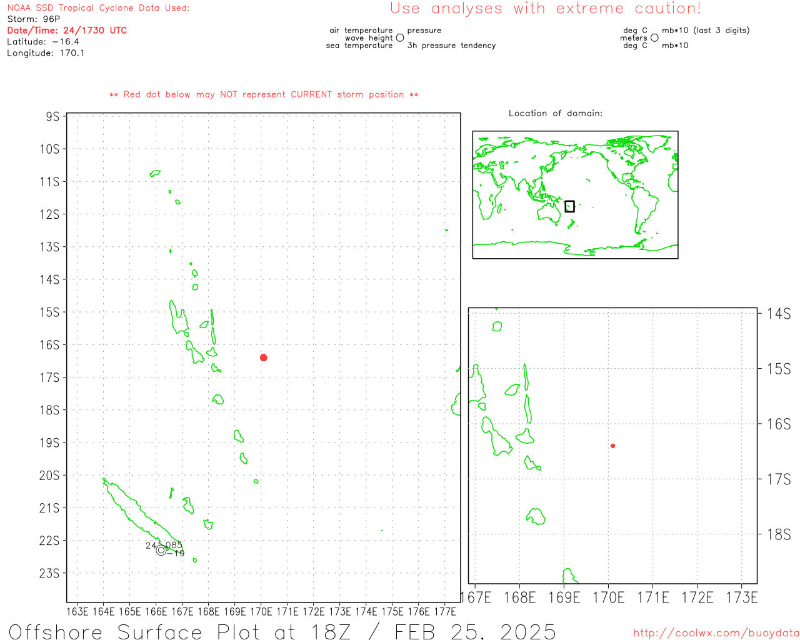Image resolution: width=800 pixels, height=640 pixels.
Task: Click South America on world domain map
Action: [644, 209]
